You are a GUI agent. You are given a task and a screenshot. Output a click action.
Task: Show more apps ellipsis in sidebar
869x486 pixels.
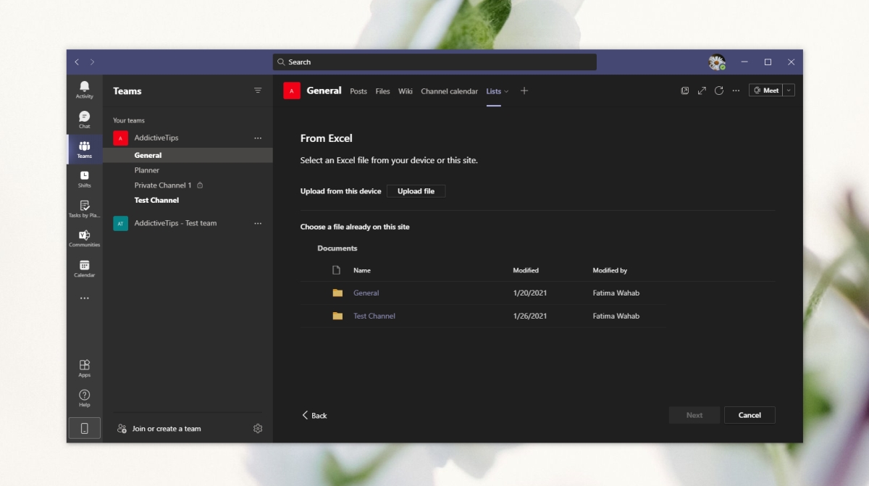tap(85, 298)
